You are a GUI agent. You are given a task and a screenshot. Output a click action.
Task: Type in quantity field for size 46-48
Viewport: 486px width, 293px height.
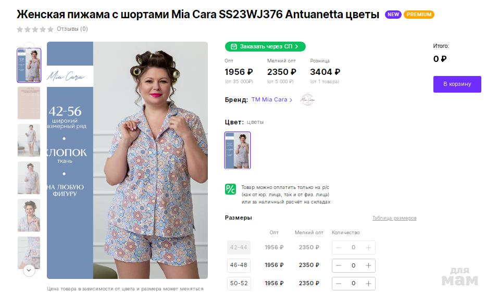[353, 265]
